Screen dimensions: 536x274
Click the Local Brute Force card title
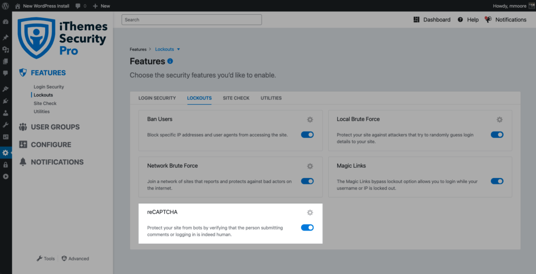click(x=358, y=119)
